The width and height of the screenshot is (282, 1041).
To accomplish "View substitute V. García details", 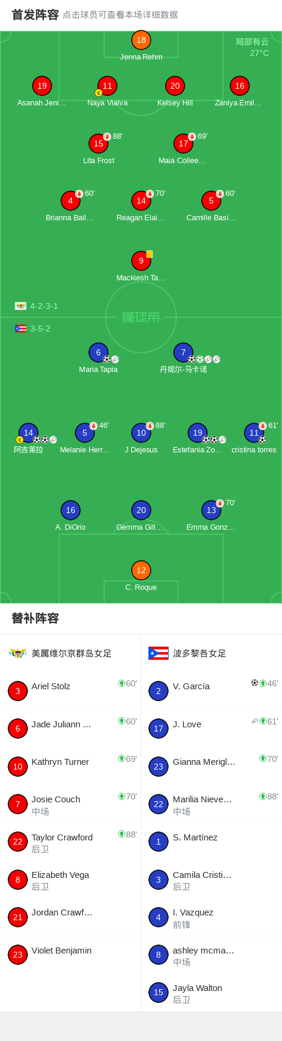I will (211, 690).
